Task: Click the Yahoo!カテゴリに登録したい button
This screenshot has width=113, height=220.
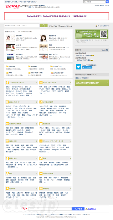Action: 92,83
